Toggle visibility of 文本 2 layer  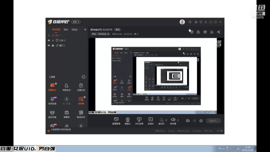pyautogui.click(x=49, y=40)
